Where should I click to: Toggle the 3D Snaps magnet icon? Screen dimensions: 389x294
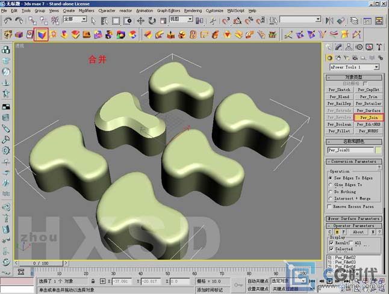(x=226, y=21)
